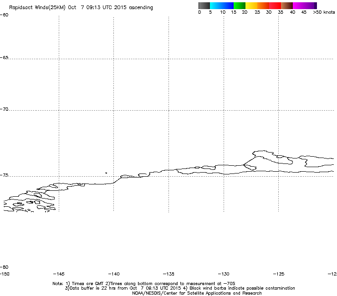The width and height of the screenshot is (337, 296).
Task: Click the -75 latitude axis label
Action: pyautogui.click(x=4, y=175)
